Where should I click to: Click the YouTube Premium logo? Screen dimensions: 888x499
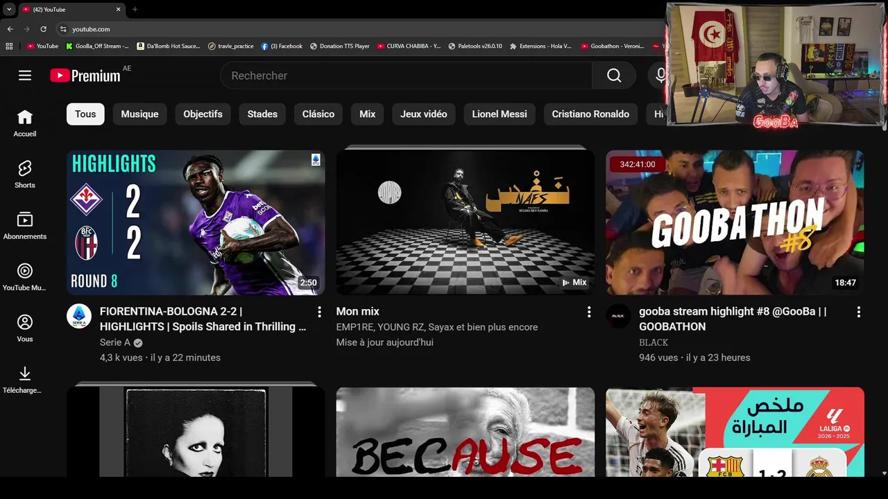pos(85,76)
